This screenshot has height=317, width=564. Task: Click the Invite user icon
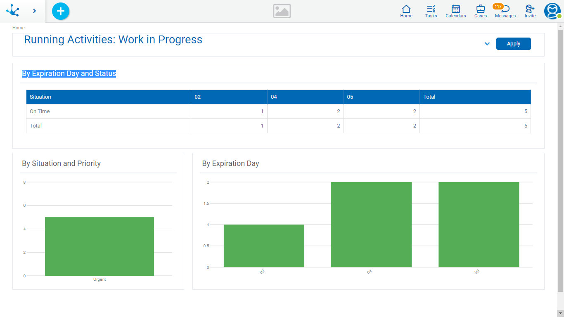click(530, 11)
